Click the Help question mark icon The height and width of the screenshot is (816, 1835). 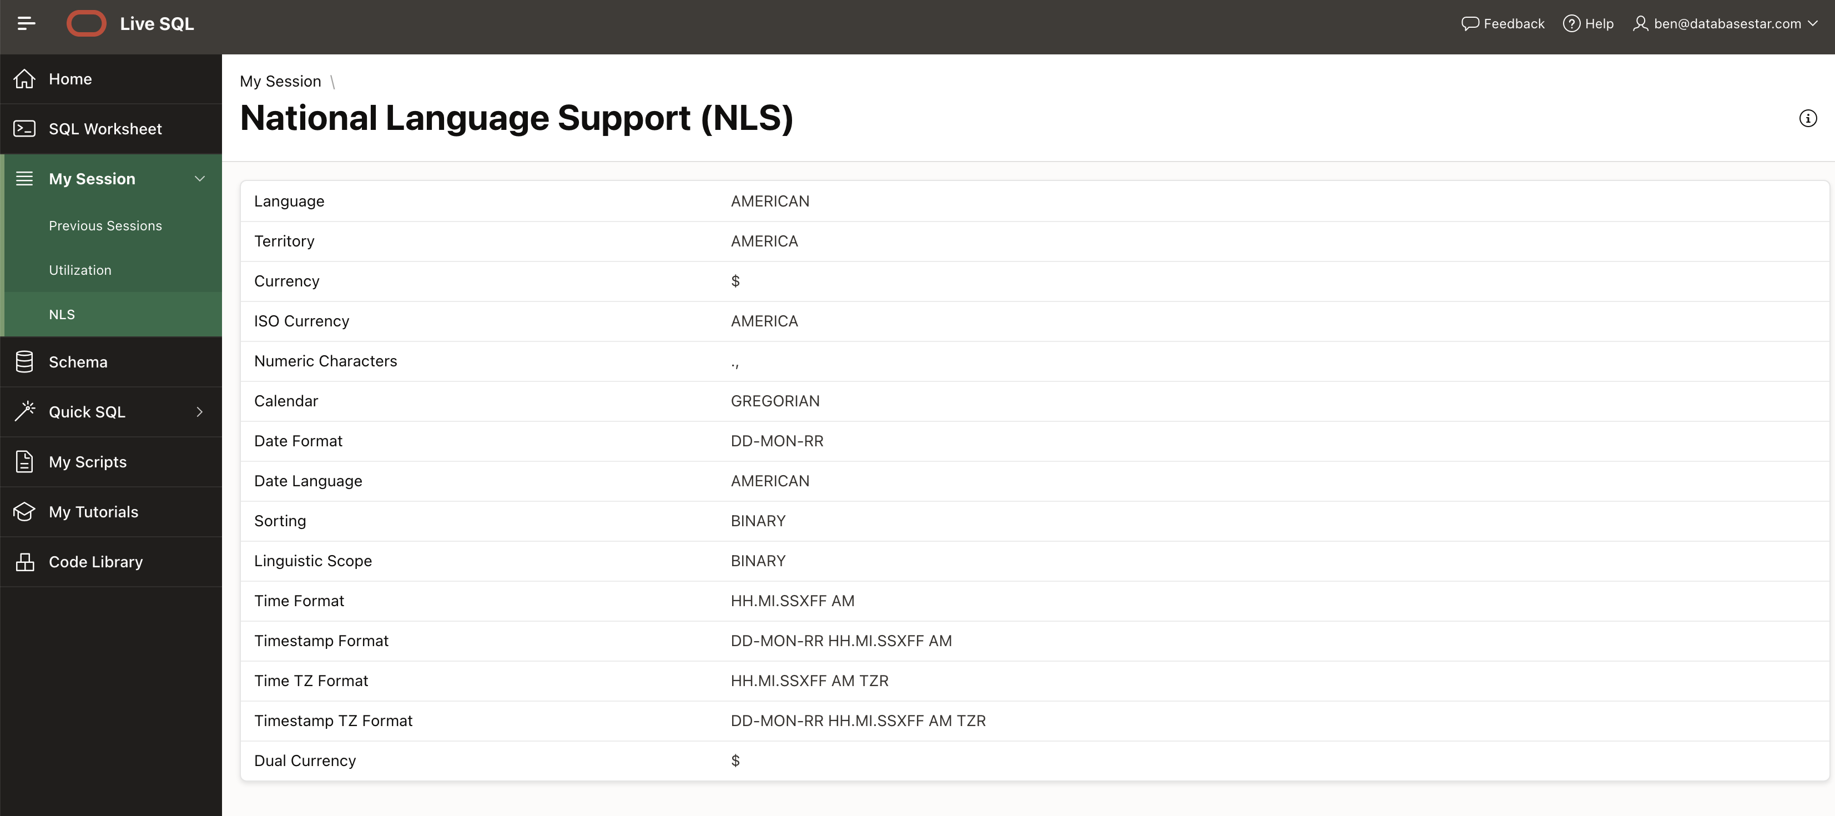coord(1571,23)
